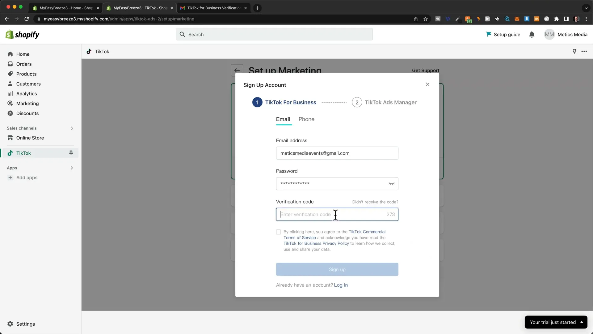The height and width of the screenshot is (334, 593).
Task: Focus the Shopify search field
Action: (x=274, y=34)
